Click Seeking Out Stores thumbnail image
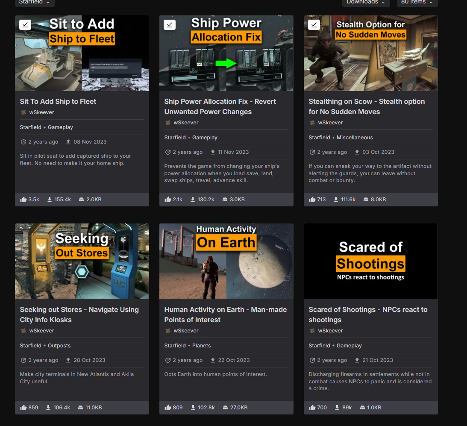Image resolution: width=467 pixels, height=426 pixels. [82, 261]
